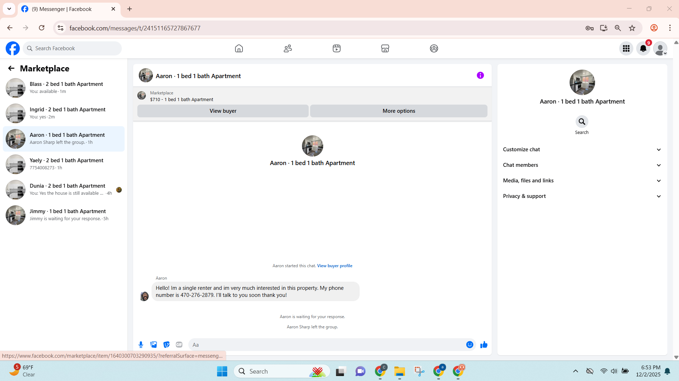The height and width of the screenshot is (381, 679).
Task: Open the Friends icon in top navigation
Action: [288, 48]
